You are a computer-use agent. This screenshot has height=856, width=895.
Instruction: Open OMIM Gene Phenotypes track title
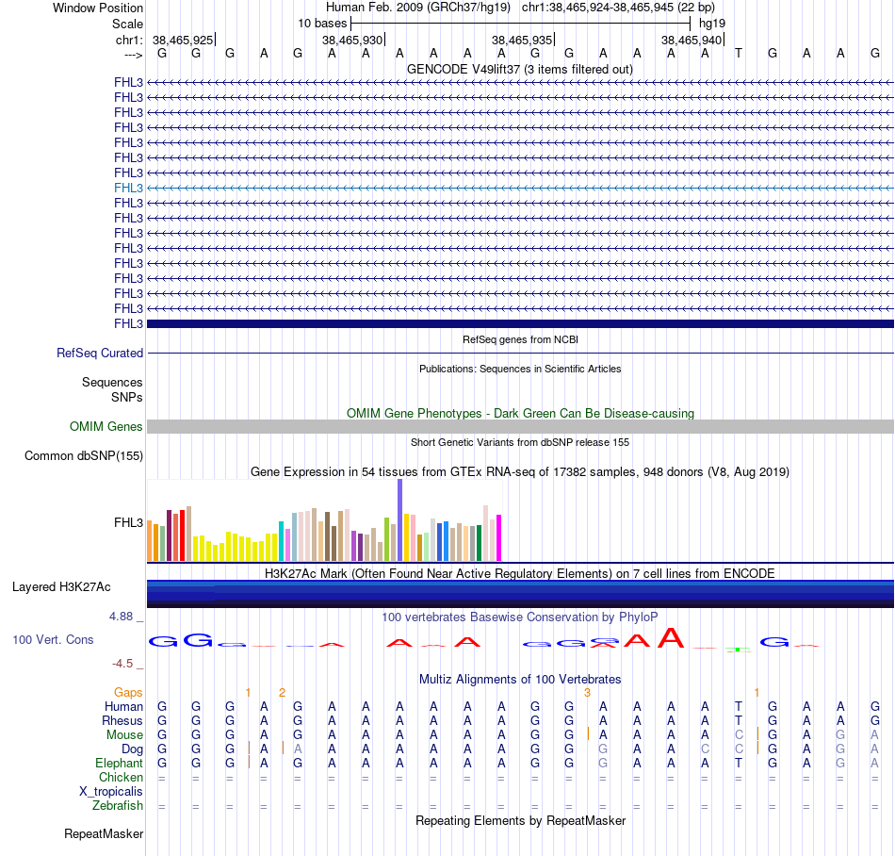520,414
